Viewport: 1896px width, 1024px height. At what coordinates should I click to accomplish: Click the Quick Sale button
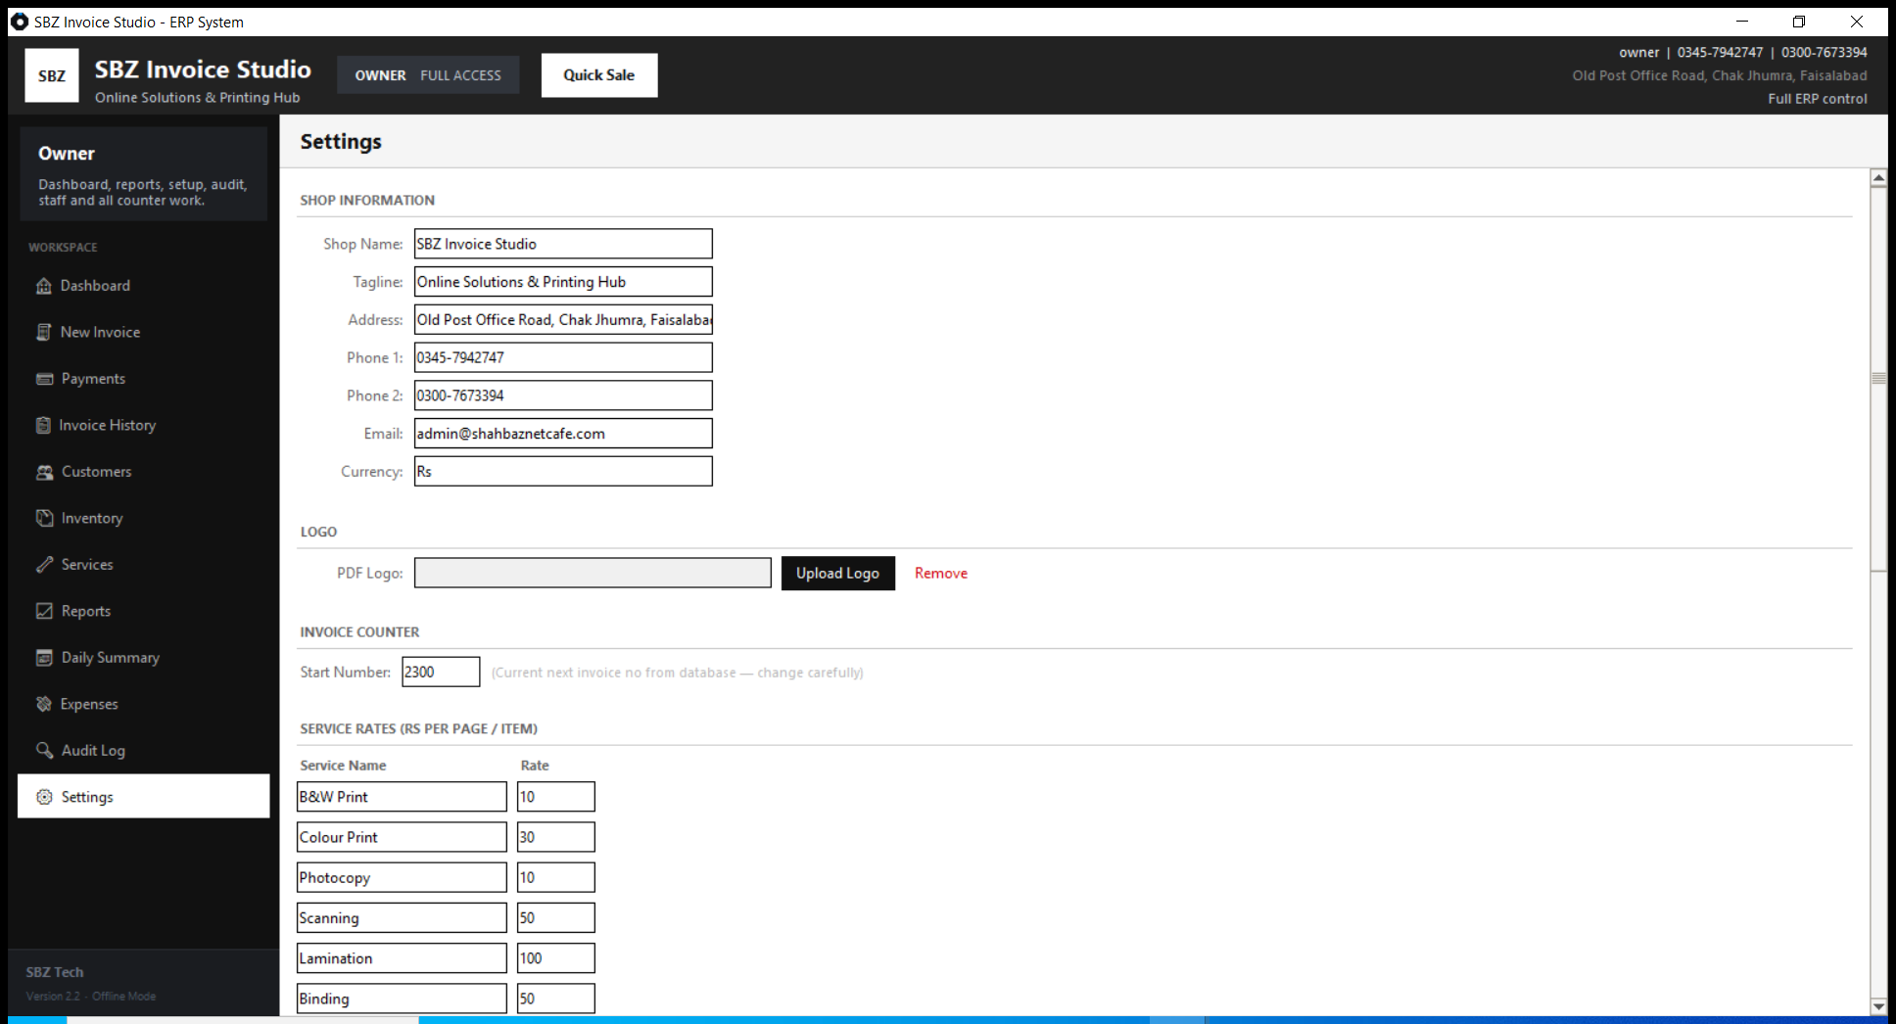pos(599,75)
